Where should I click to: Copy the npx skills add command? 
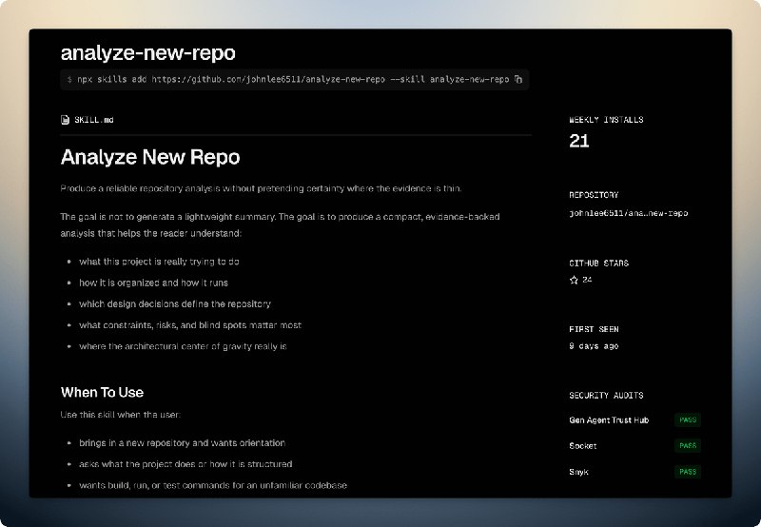[518, 80]
